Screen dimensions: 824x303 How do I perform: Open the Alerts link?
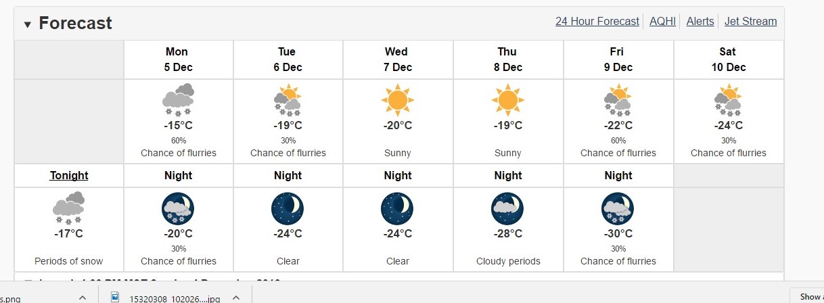pos(700,21)
